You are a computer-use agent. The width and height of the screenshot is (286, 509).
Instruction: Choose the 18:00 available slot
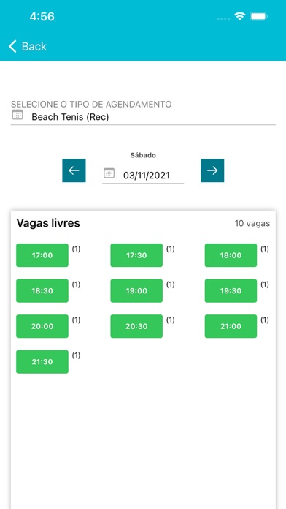point(231,255)
